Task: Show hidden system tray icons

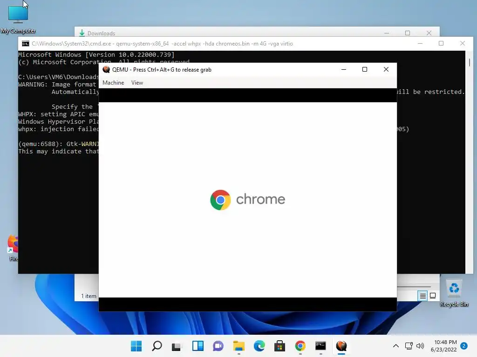Action: pos(396,346)
